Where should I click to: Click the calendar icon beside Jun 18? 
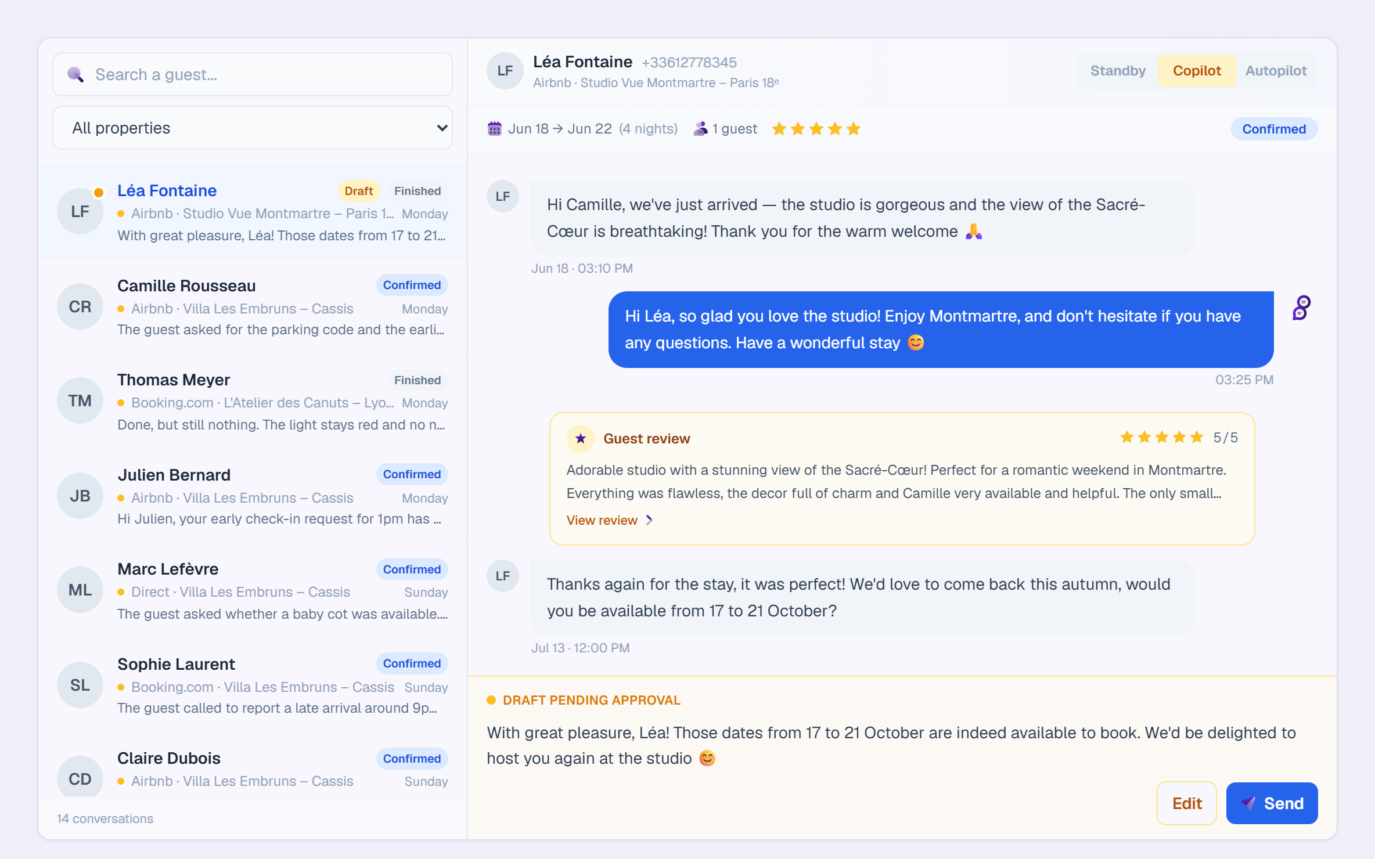point(494,129)
